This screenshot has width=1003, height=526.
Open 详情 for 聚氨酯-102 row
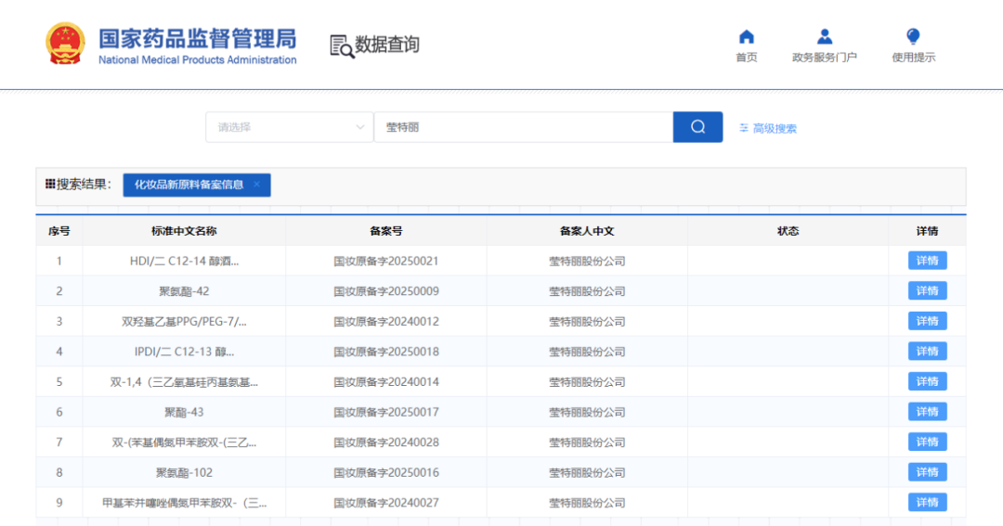pos(928,472)
